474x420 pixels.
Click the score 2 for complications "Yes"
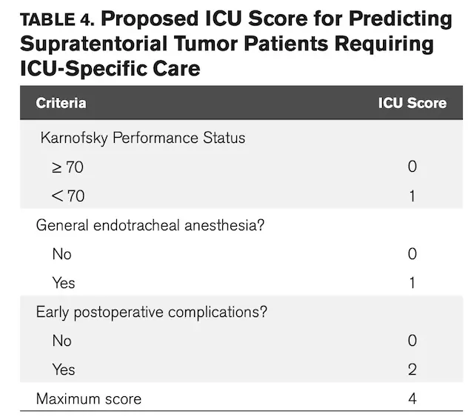click(x=412, y=370)
